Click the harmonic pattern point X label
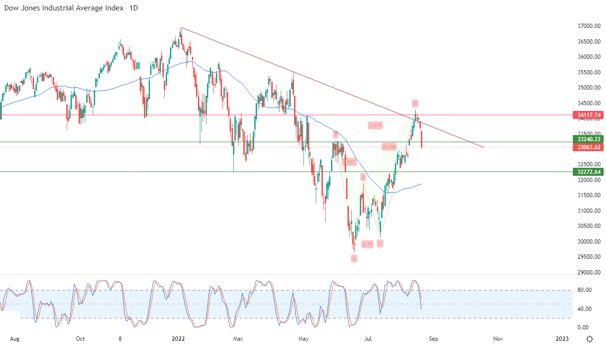The image size is (606, 345). coord(335,135)
